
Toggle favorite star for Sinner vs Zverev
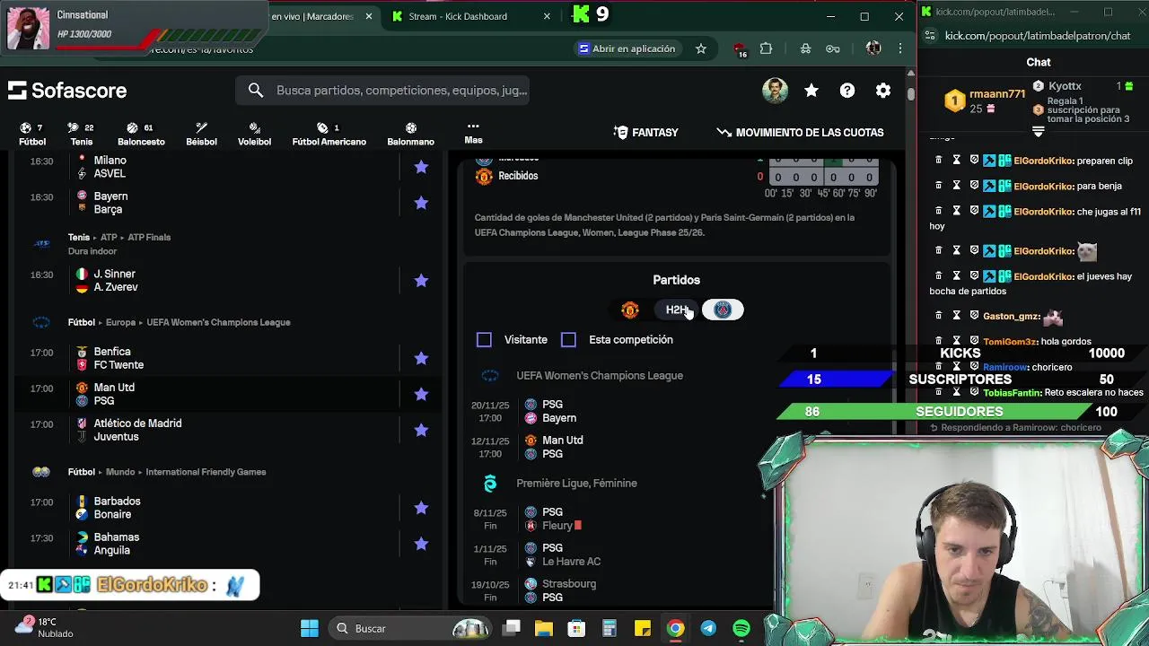click(421, 281)
